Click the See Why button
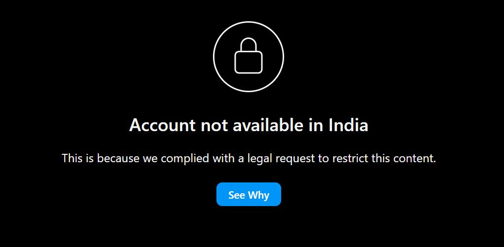504x247 pixels. [x=249, y=194]
